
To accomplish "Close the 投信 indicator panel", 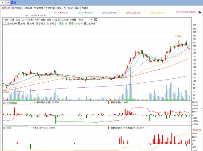I will point(4,128).
